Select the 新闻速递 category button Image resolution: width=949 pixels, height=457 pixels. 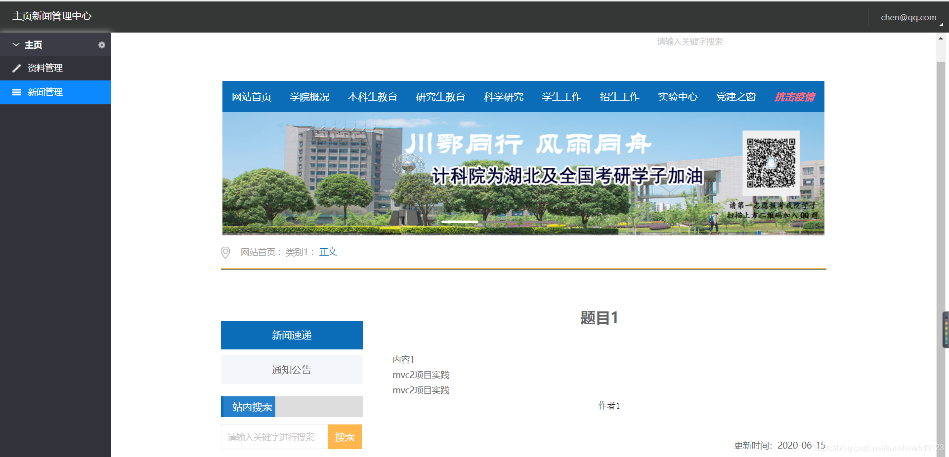coord(292,335)
